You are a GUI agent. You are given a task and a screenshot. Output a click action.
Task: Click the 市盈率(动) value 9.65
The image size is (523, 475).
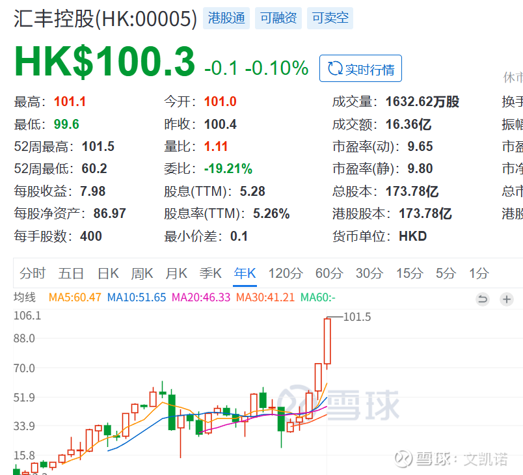pyautogui.click(x=420, y=146)
